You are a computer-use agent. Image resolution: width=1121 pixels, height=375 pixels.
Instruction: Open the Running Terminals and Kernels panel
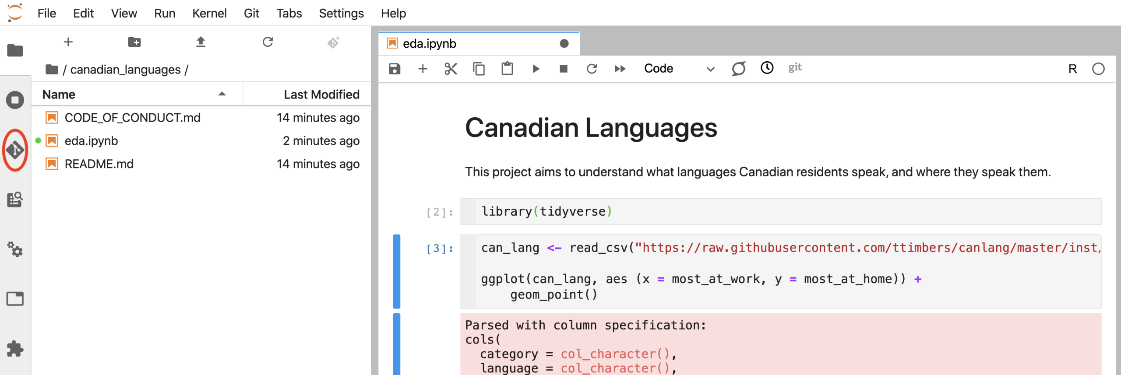[x=15, y=100]
